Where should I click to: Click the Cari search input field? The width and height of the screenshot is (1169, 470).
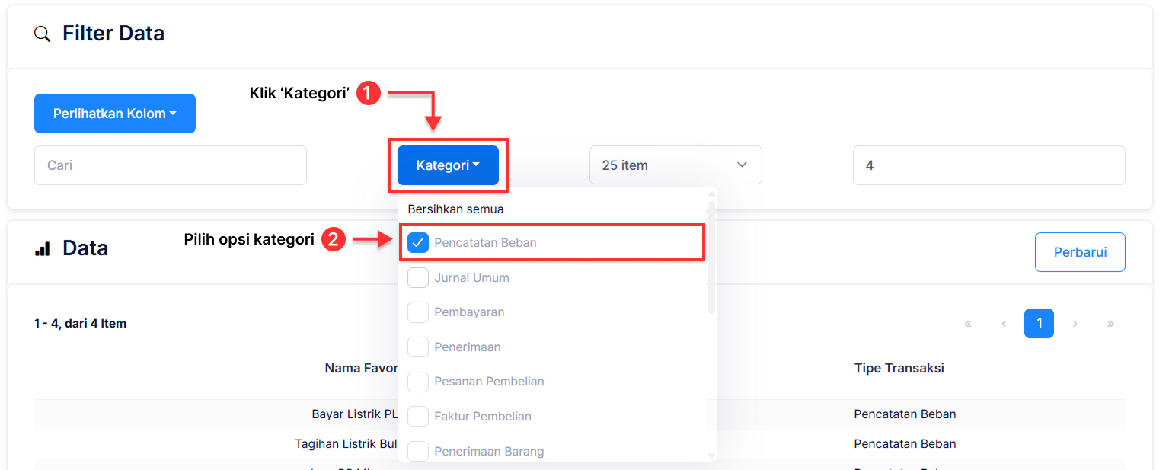click(170, 165)
